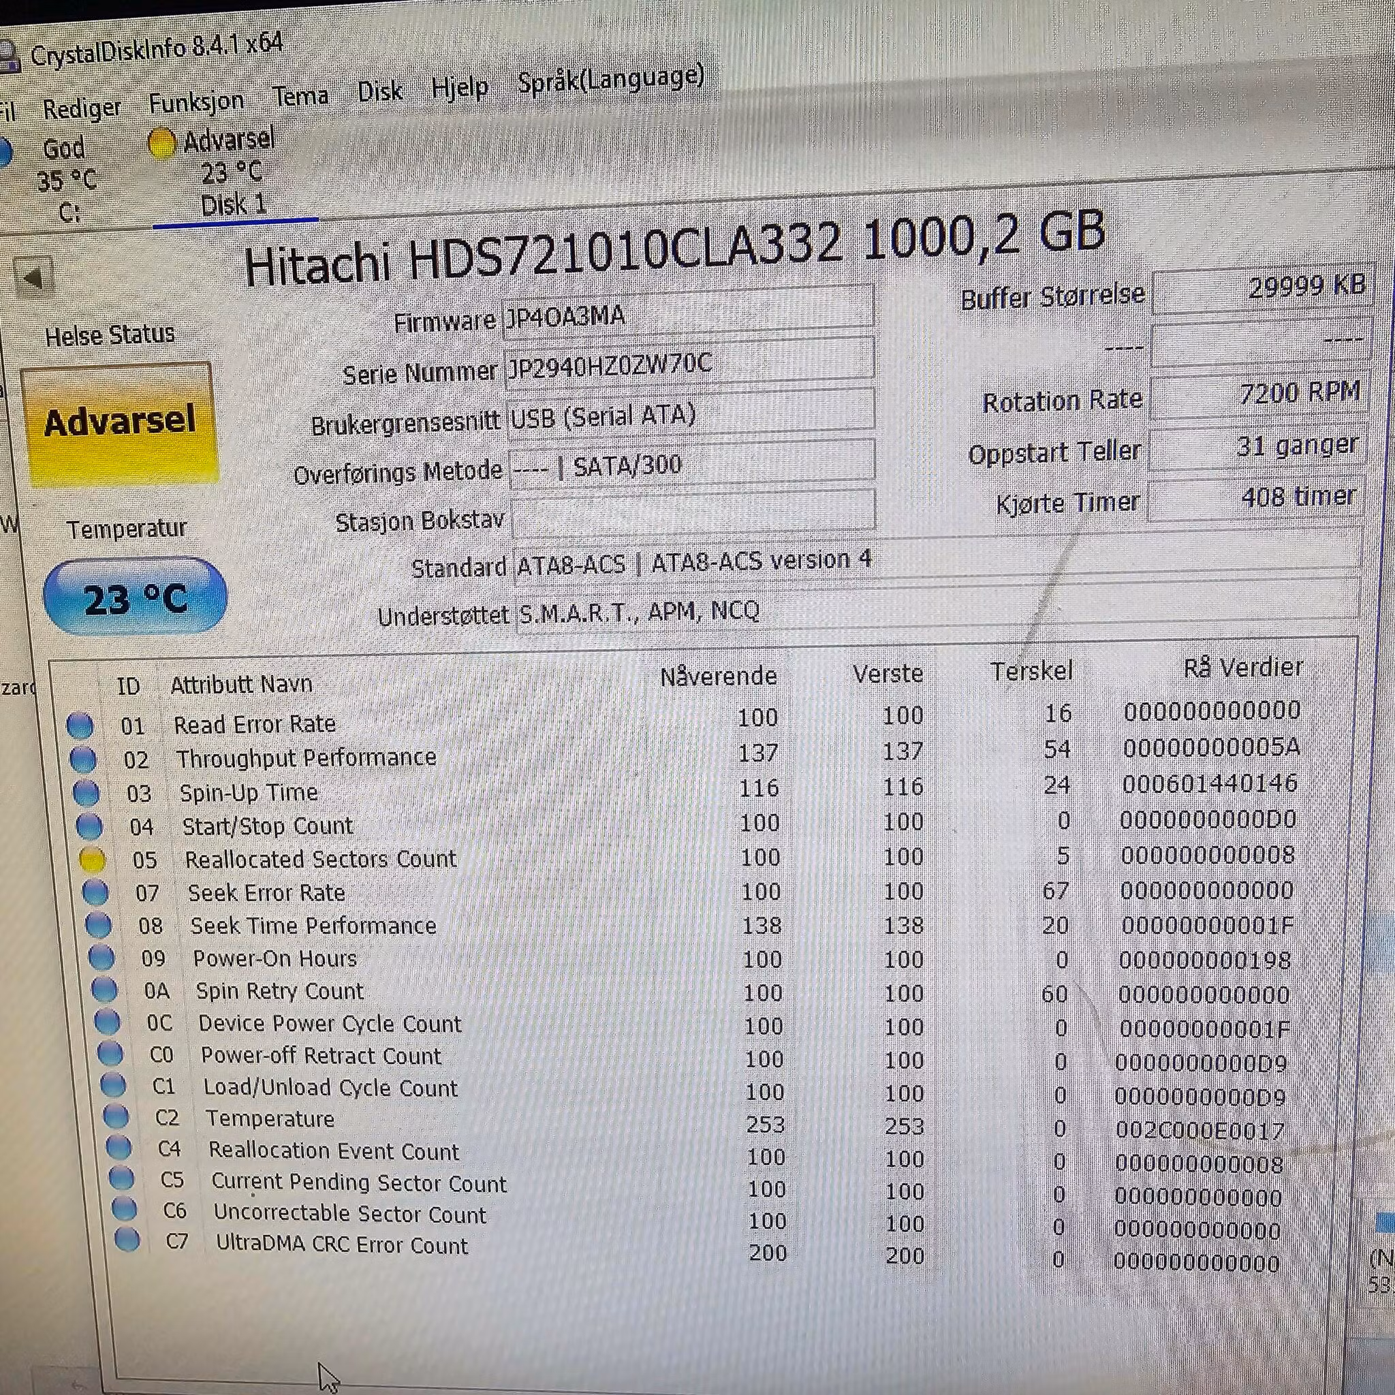Open the Språk(Language) menu
Image resolution: width=1395 pixels, height=1395 pixels.
click(x=611, y=81)
